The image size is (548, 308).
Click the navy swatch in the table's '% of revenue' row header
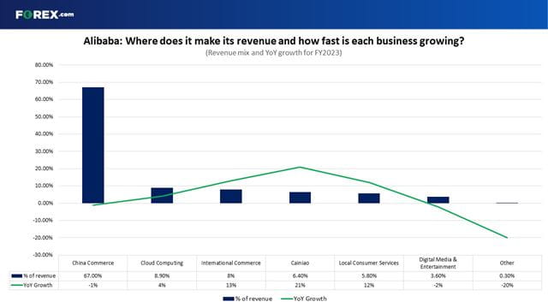[x=17, y=275]
